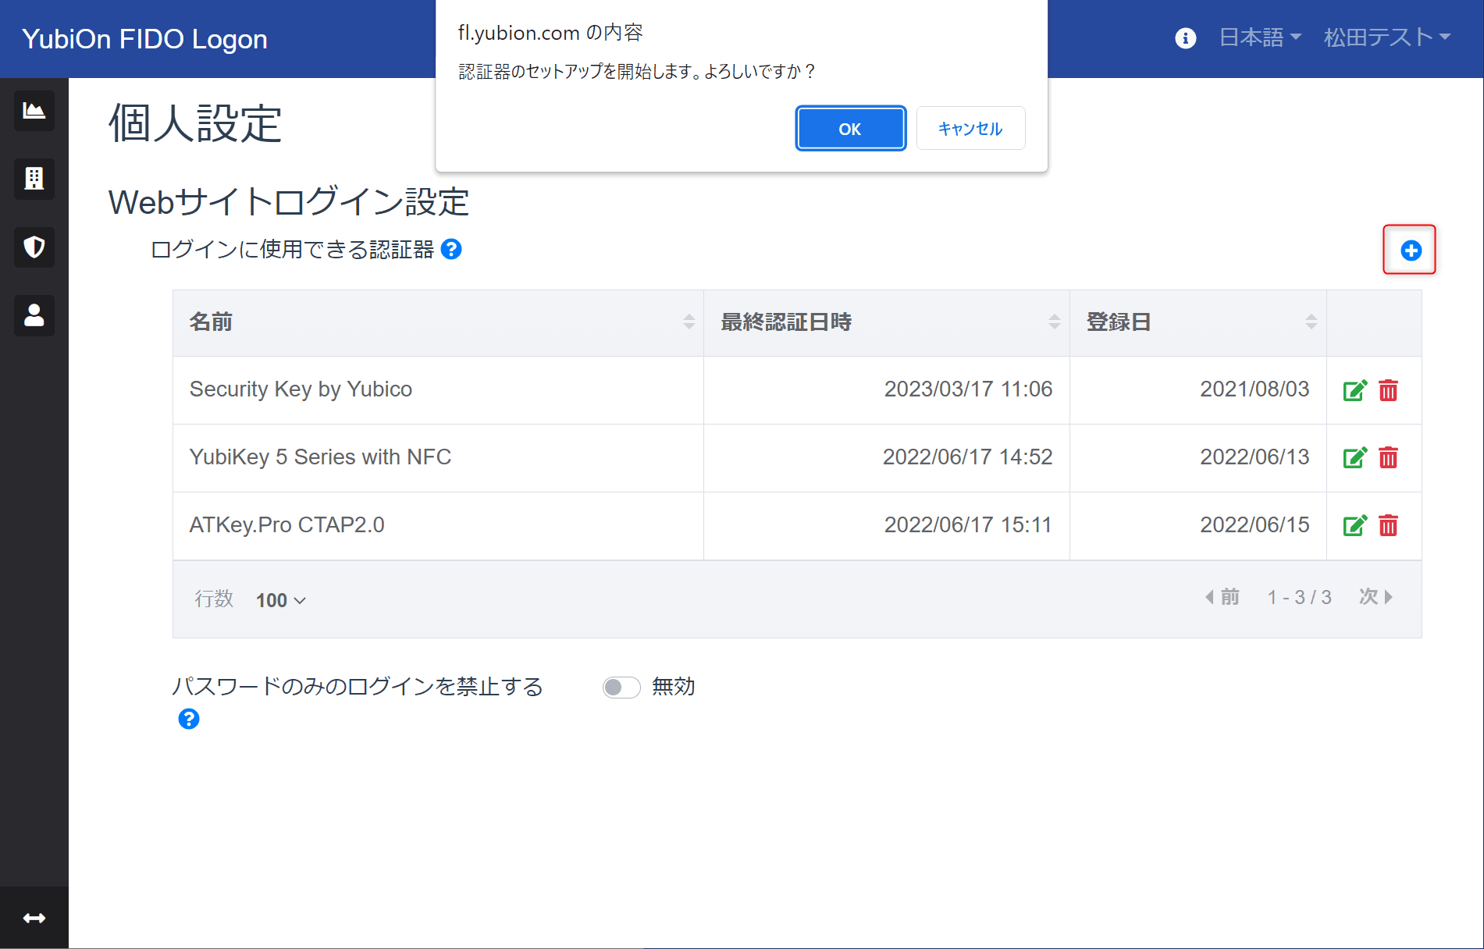Click the info circle icon in header
The width and height of the screenshot is (1484, 949).
coord(1185,37)
